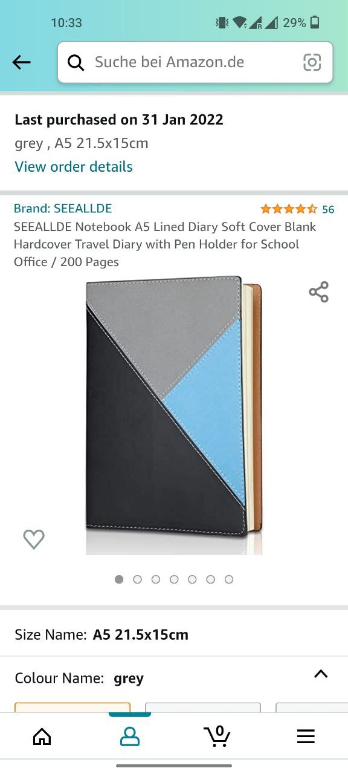The image size is (348, 774).
Task: Open Size Name A5 21.5x15cm selector
Action: pos(174,634)
